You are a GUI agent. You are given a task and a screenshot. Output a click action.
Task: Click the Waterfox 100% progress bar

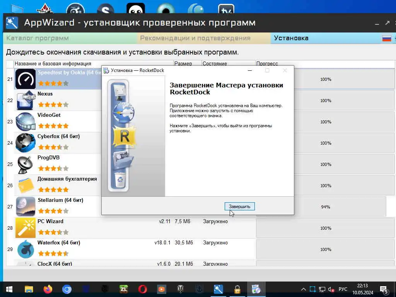326,249
